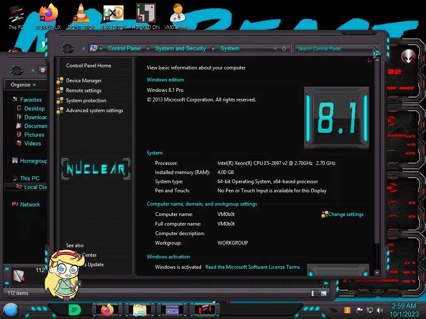Open Advanced system settings link
Image resolution: width=426 pixels, height=319 pixels.
point(94,110)
